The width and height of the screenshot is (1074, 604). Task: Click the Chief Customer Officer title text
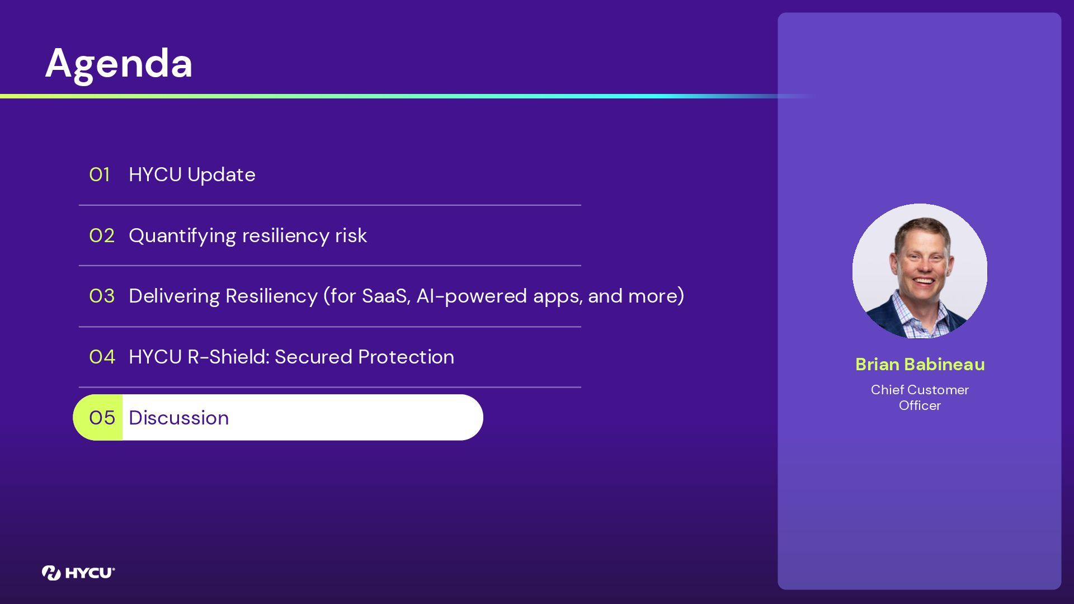(920, 398)
